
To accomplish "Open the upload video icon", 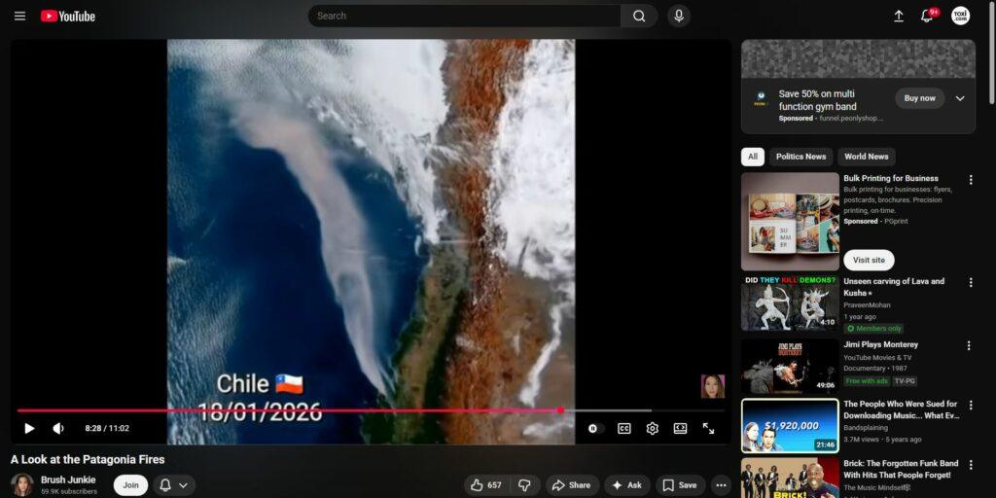I will 898,16.
